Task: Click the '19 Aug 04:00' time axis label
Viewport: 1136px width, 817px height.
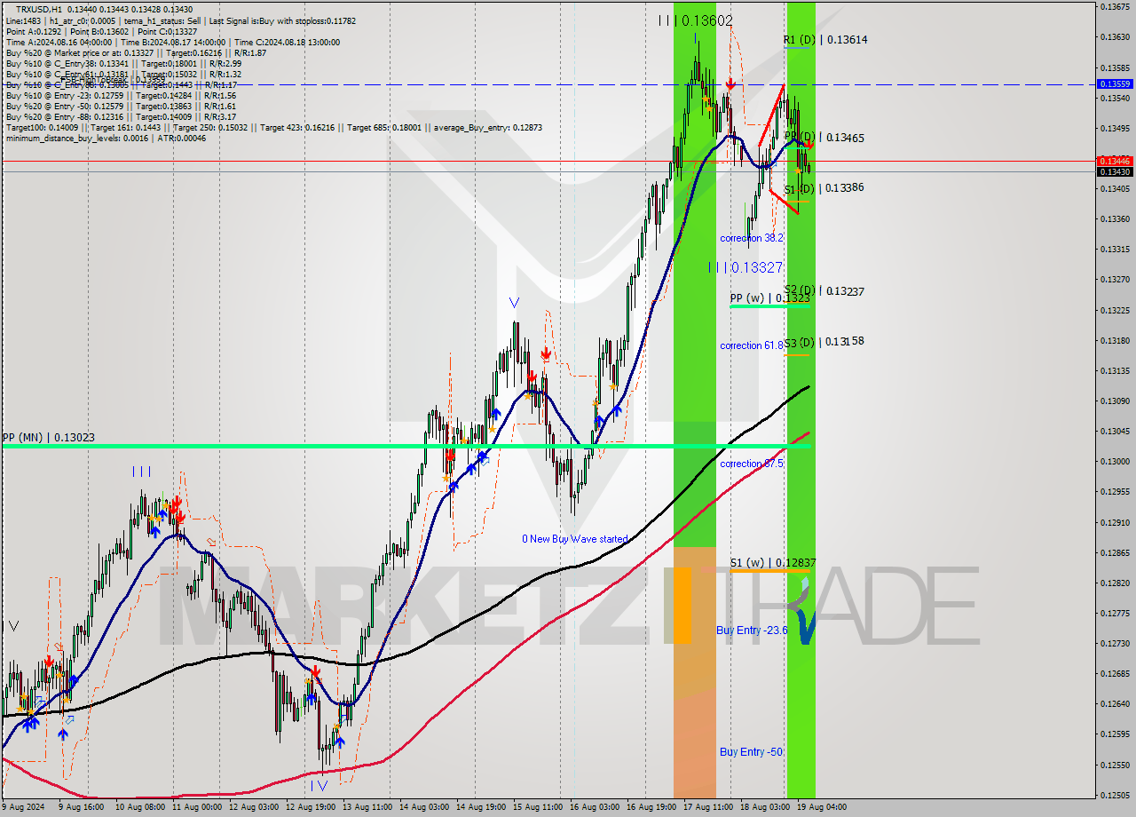Action: pos(821,807)
